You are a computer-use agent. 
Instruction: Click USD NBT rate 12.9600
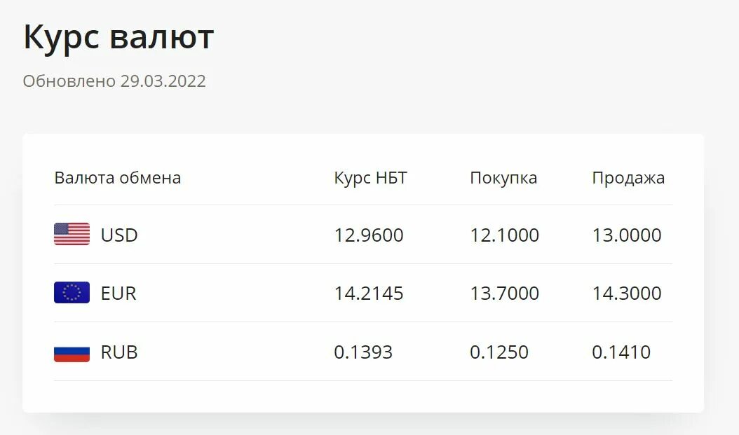[x=369, y=235]
